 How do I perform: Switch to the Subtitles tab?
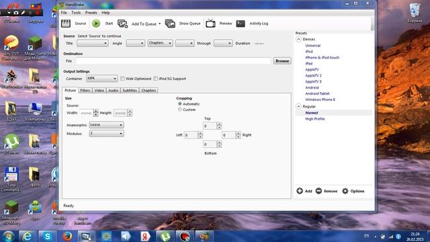tap(130, 90)
